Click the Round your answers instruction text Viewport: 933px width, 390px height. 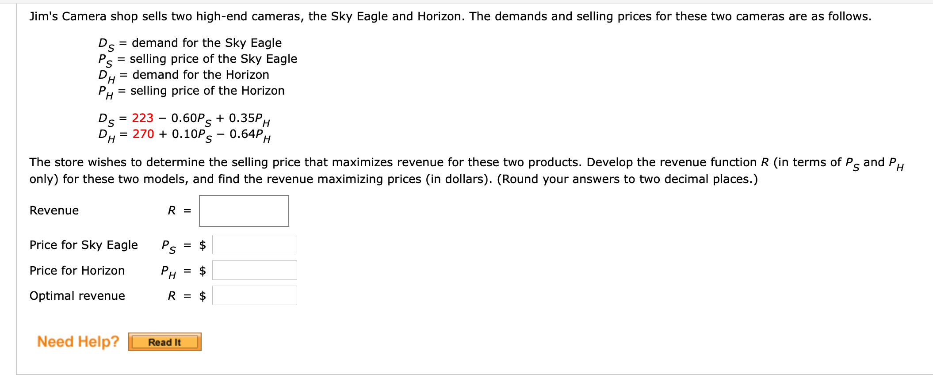pos(627,179)
